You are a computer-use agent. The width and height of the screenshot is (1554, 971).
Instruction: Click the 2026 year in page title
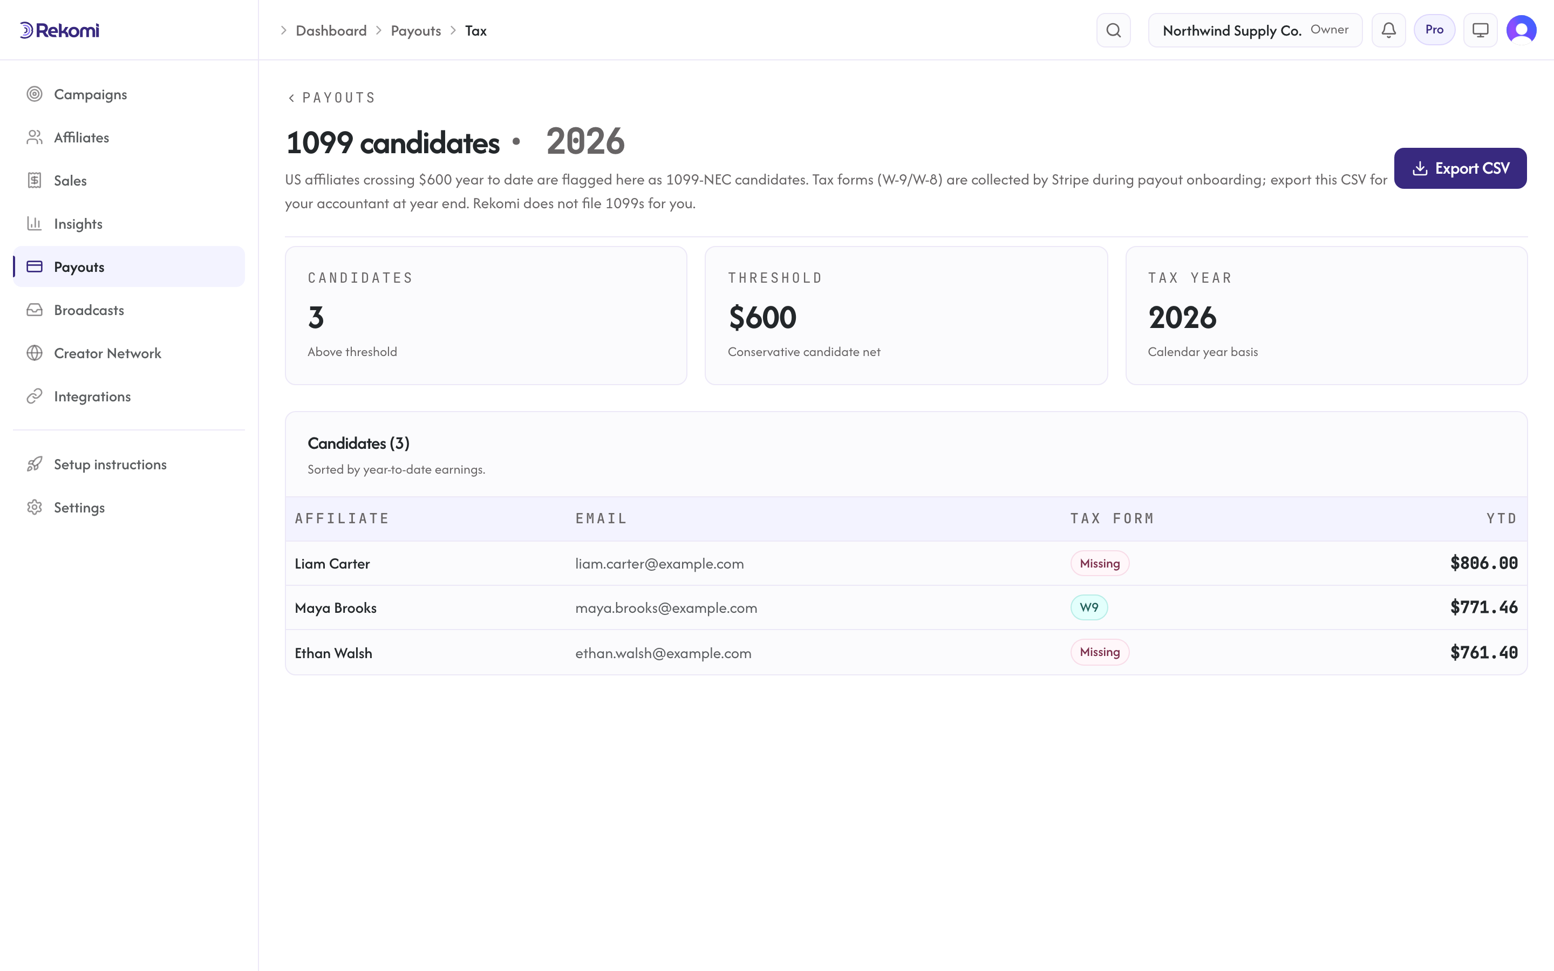pos(585,141)
